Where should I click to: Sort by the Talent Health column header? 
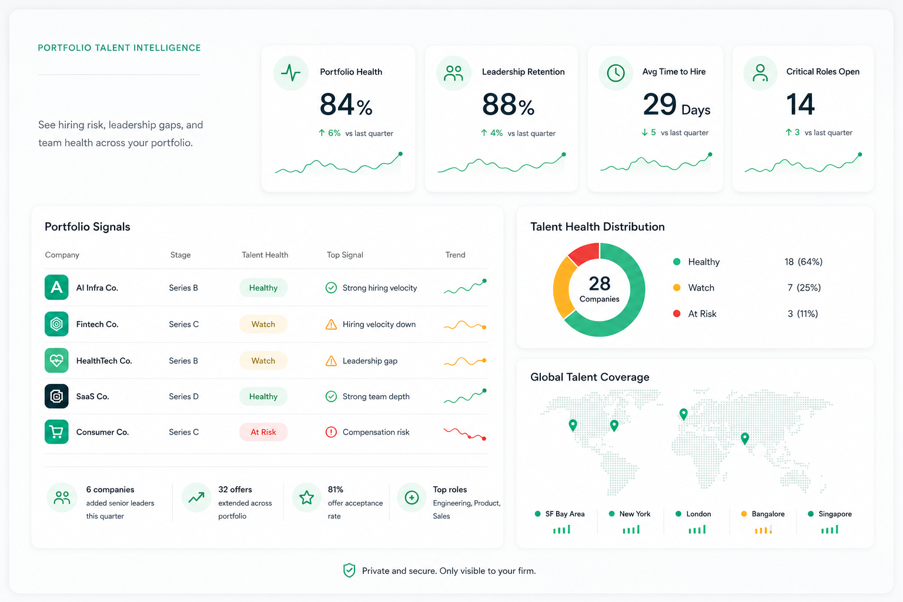(265, 255)
